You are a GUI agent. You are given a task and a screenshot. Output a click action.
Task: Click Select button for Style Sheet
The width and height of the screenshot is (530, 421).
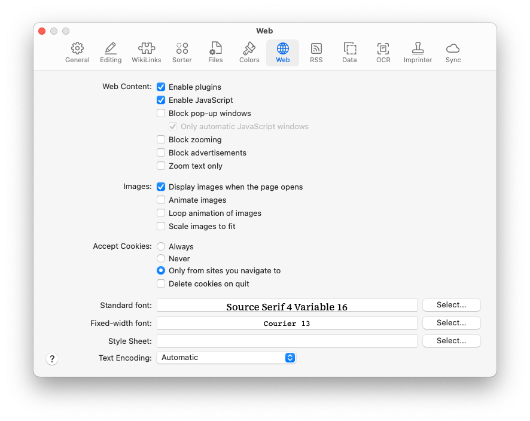[451, 341]
